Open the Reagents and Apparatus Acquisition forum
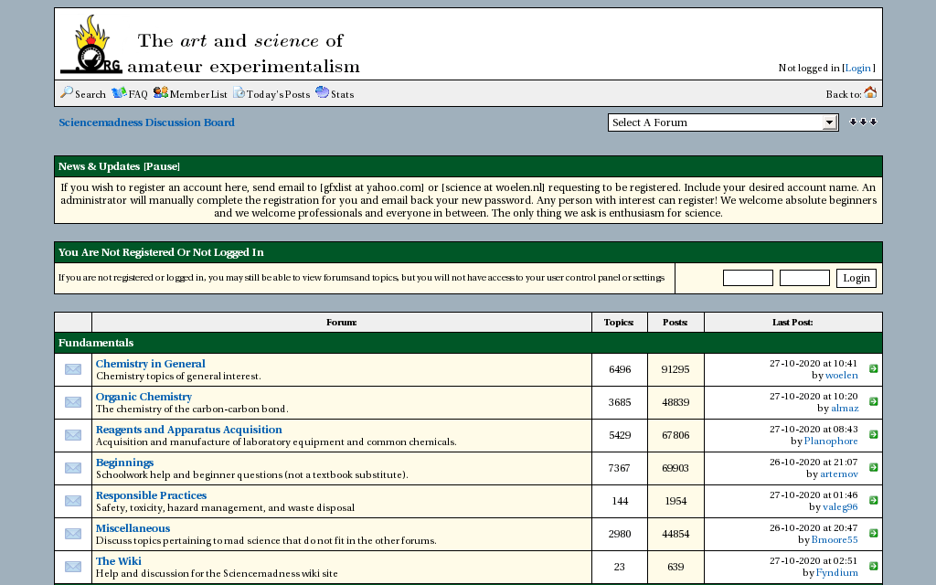 [188, 430]
